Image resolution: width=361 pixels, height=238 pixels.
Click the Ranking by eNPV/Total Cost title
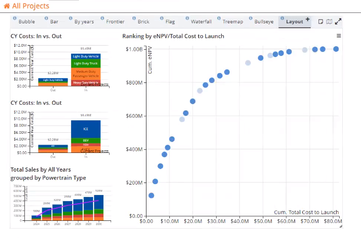point(173,36)
